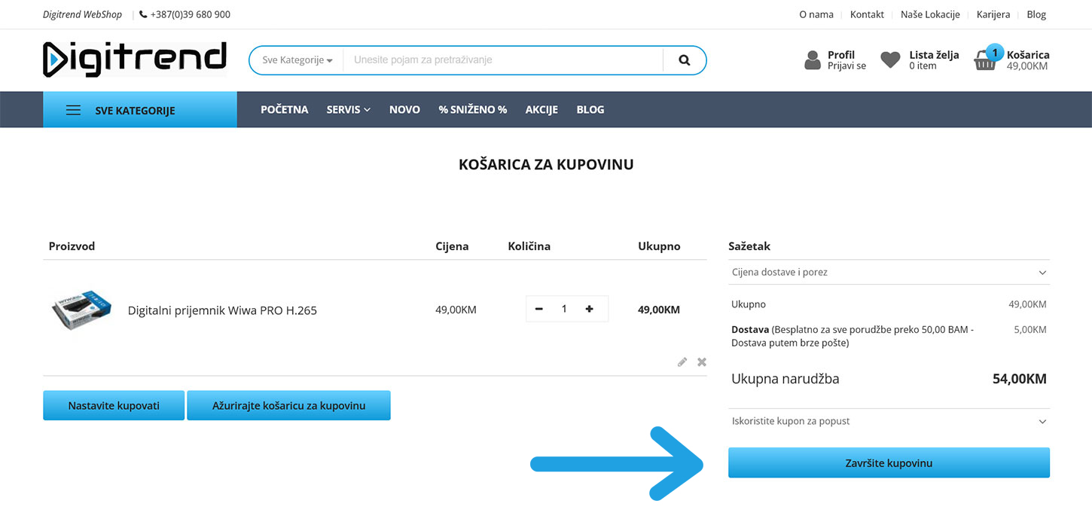Click the wishlist heart icon
This screenshot has height=525, width=1092.
click(890, 60)
